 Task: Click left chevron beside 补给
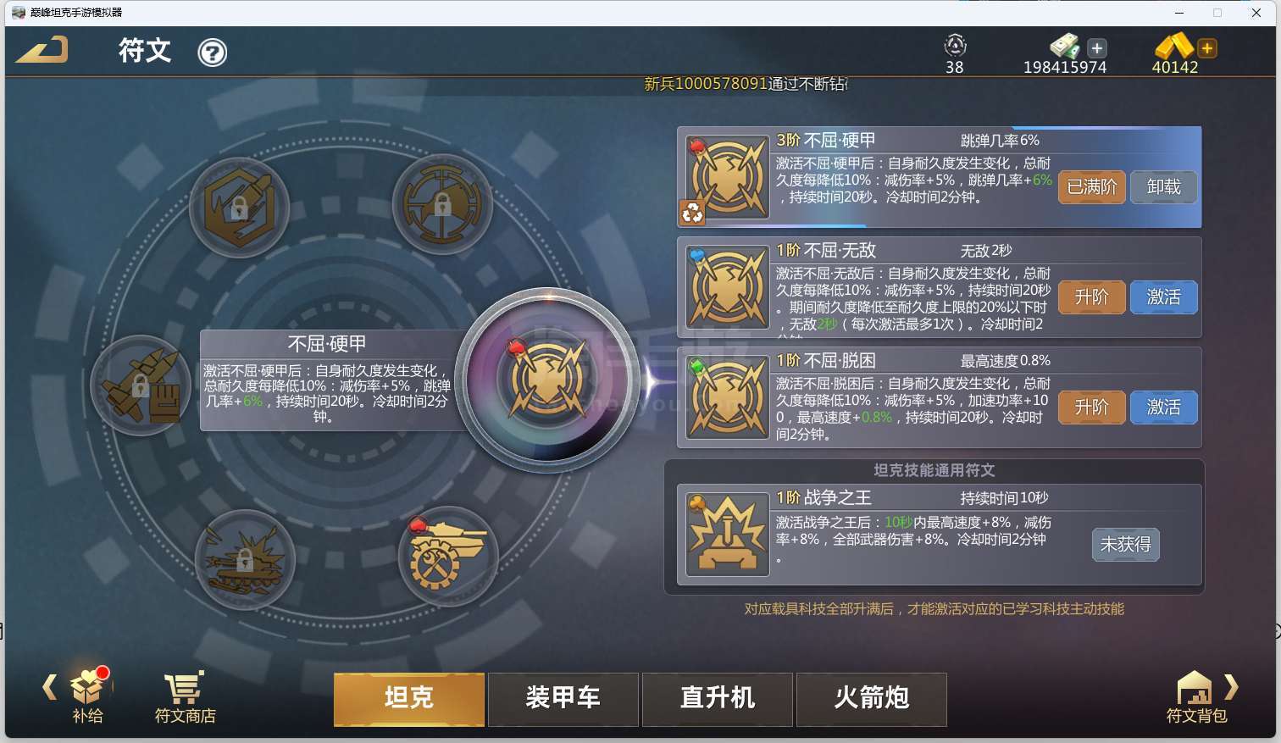click(x=50, y=687)
